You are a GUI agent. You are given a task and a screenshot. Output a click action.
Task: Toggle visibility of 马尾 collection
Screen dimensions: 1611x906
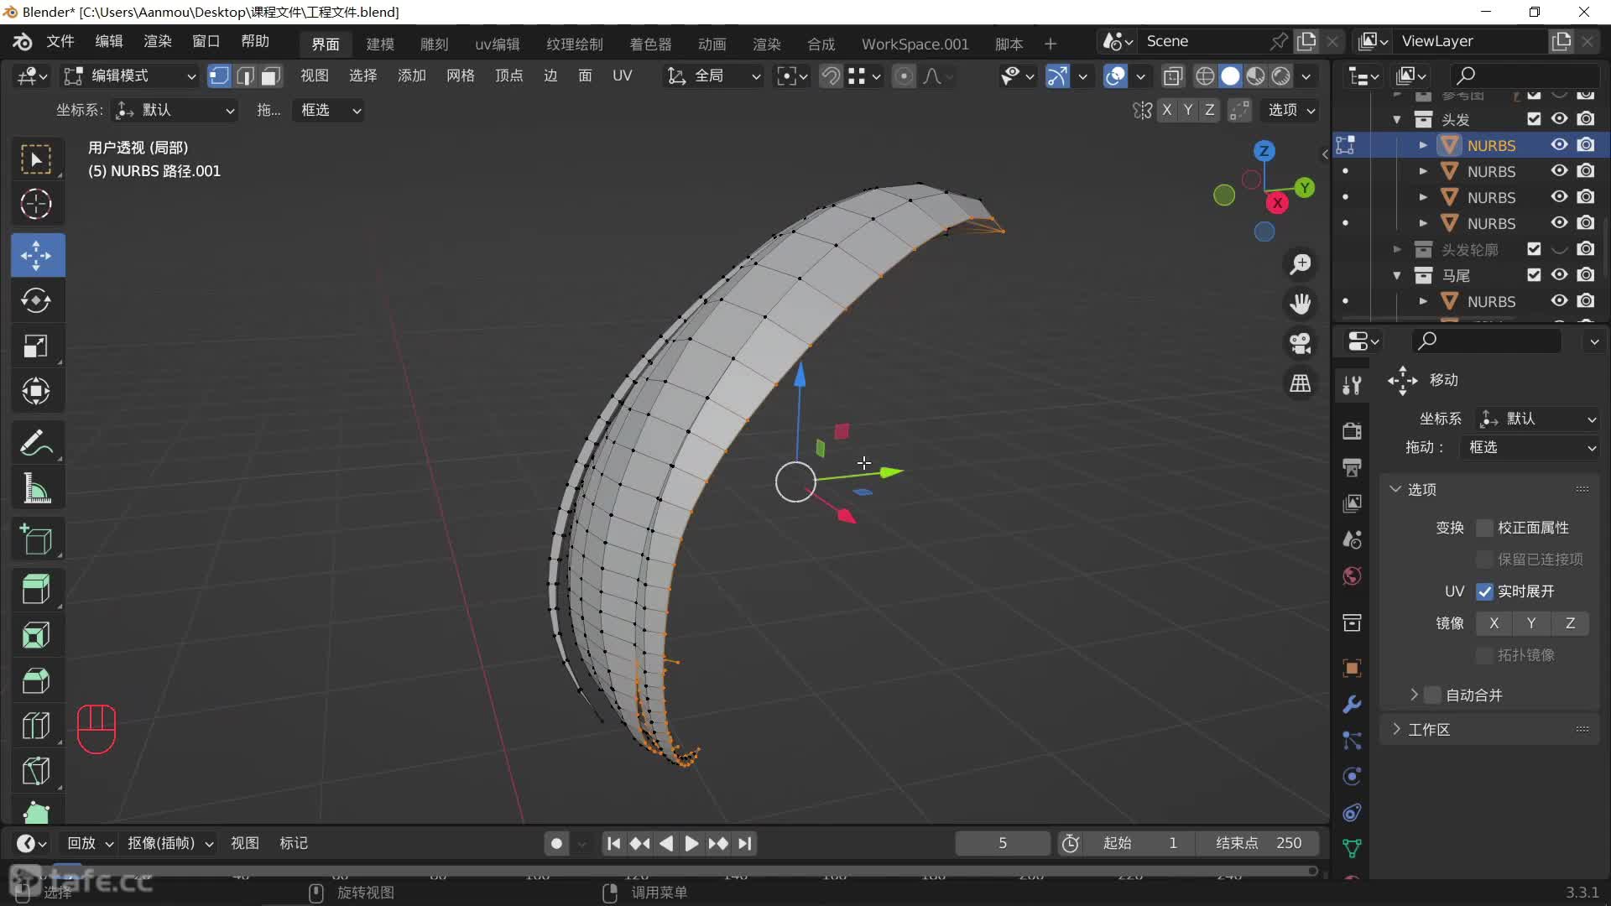coord(1559,274)
